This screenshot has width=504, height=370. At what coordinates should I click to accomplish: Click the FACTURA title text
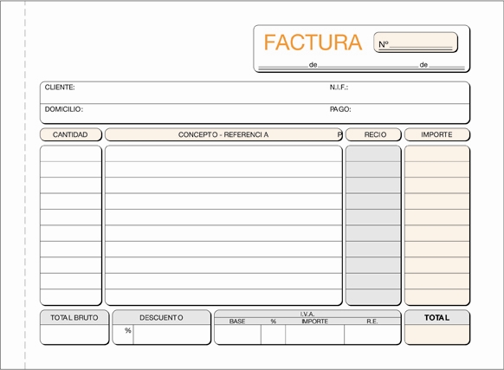(313, 42)
